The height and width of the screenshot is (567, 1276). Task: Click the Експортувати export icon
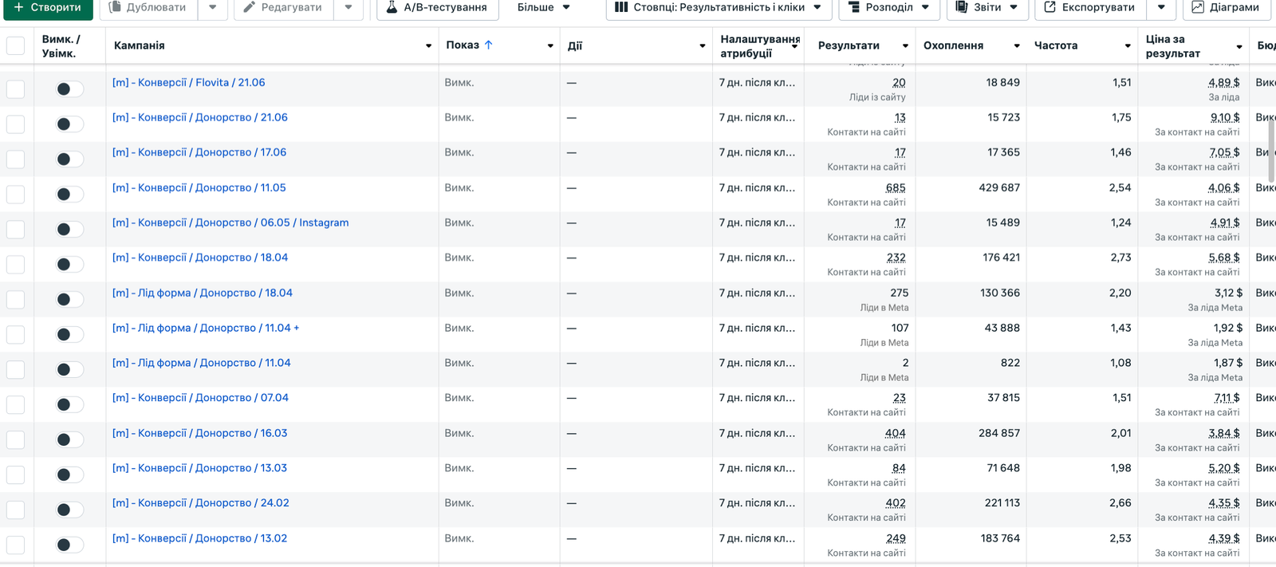click(1050, 7)
